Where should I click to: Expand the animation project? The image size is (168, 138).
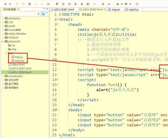click(3, 18)
